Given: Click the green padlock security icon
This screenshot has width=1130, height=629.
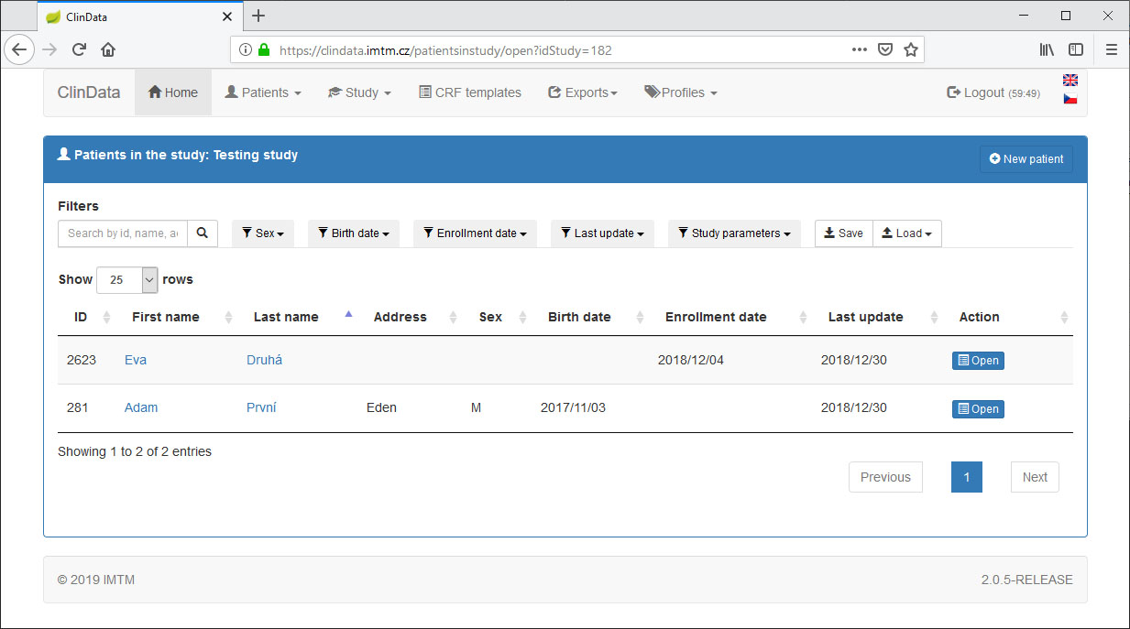Looking at the screenshot, I should [265, 50].
